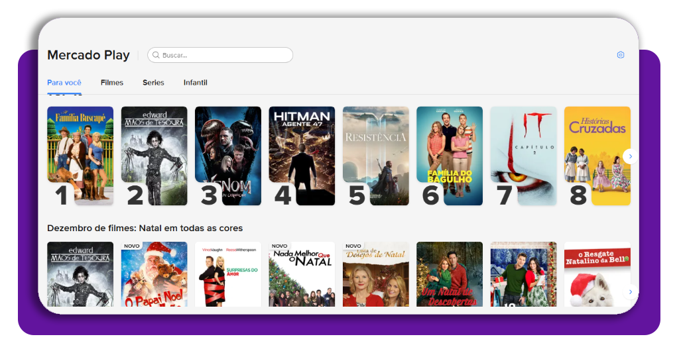The image size is (679, 355).
Task: Go to the Infantil tab
Action: pyautogui.click(x=196, y=83)
